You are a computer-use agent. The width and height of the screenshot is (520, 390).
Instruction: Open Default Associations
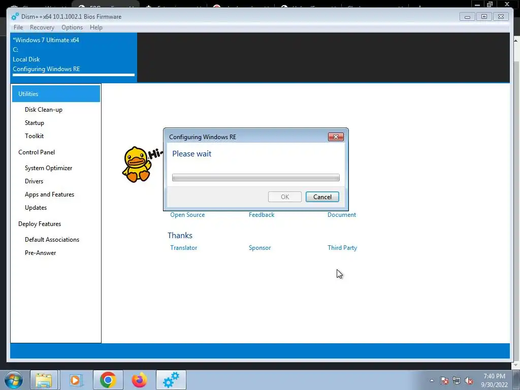[x=52, y=240]
